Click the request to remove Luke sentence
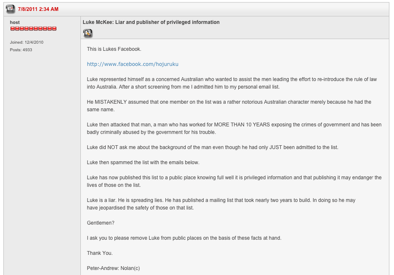Screen dimensions: 394x275 tap(184, 238)
